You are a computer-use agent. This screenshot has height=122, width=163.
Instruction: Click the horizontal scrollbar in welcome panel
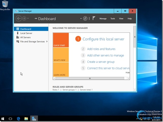point(90,79)
